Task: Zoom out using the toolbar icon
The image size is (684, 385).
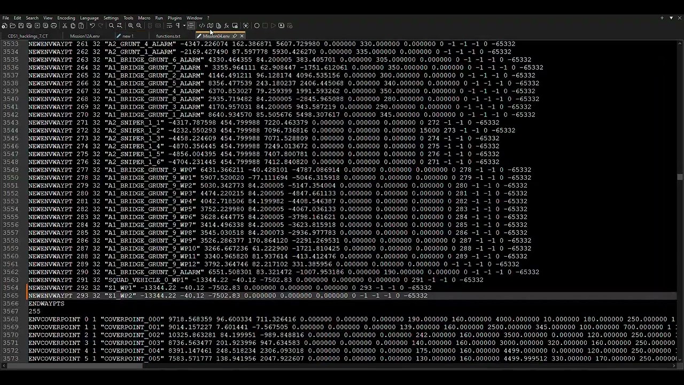Action: click(x=139, y=26)
